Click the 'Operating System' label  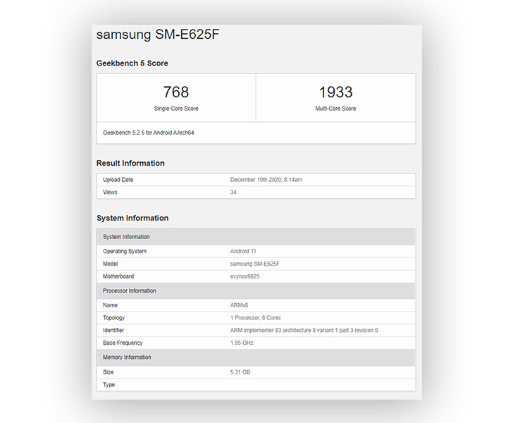[x=125, y=251]
